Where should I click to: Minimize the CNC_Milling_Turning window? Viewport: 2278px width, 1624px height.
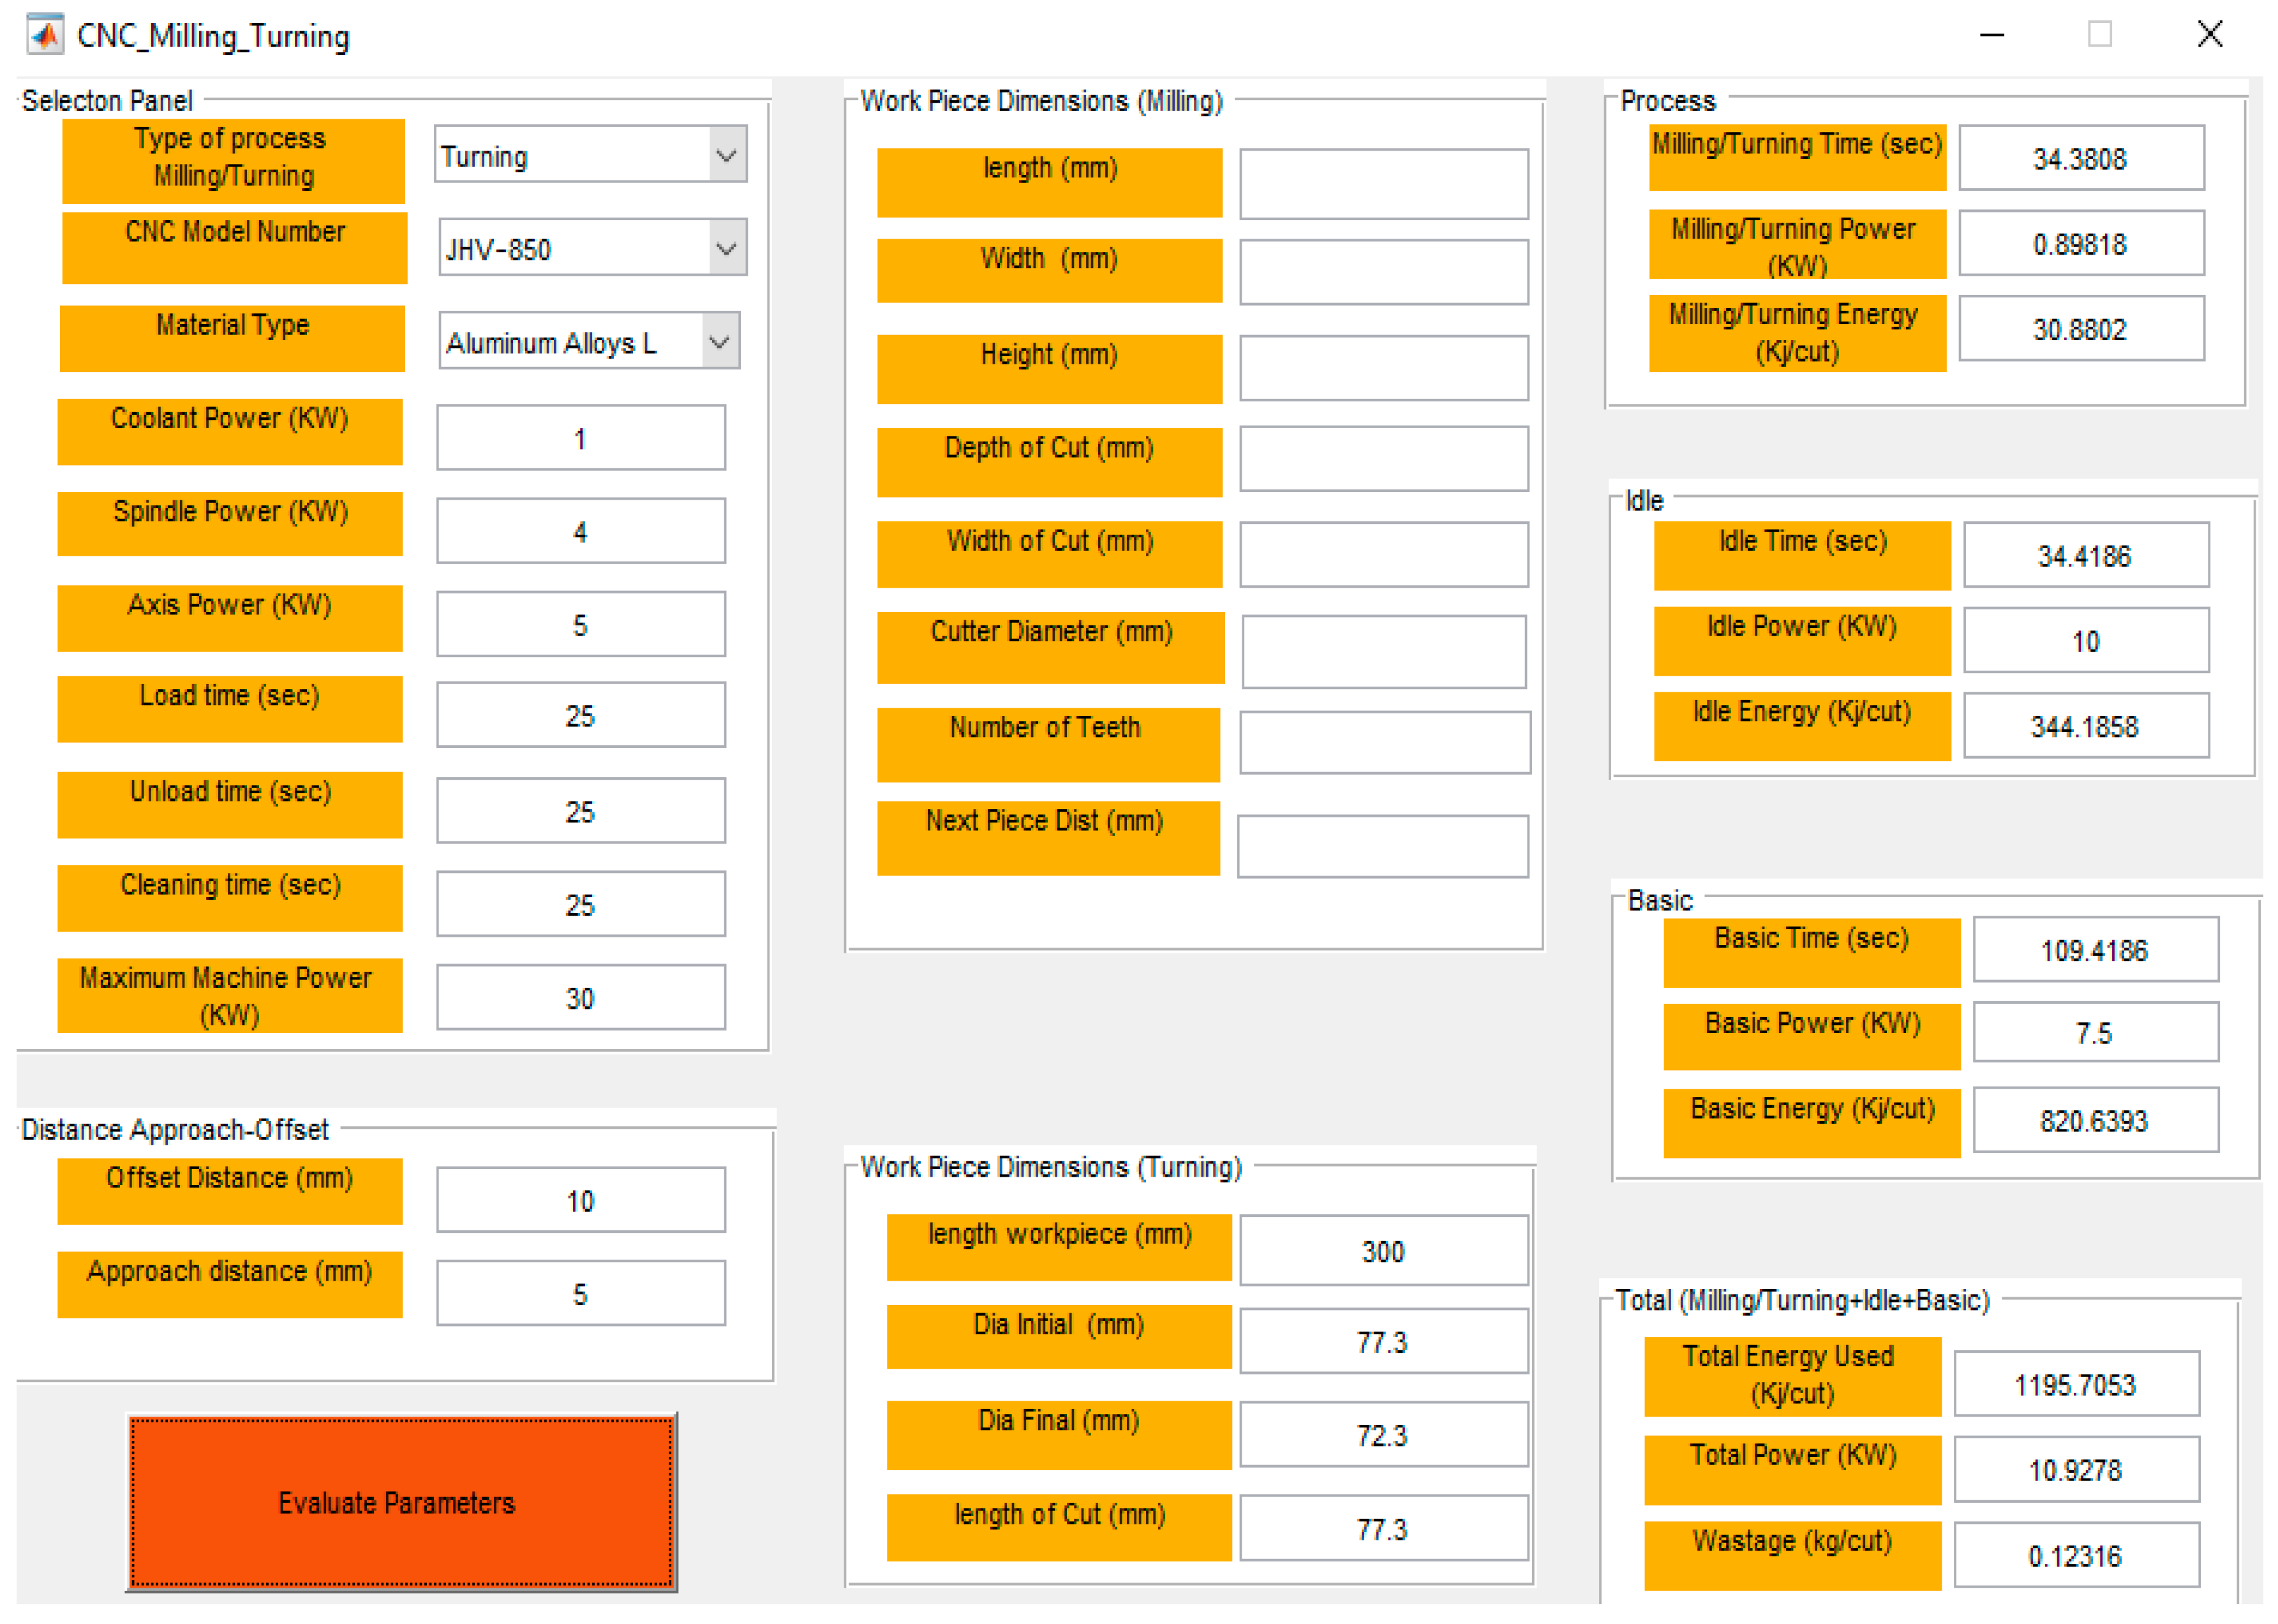tap(1991, 36)
